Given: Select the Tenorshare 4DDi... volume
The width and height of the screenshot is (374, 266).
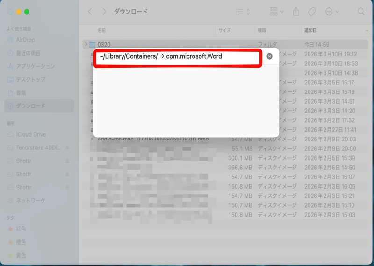Looking at the screenshot, I should pyautogui.click(x=39, y=148).
